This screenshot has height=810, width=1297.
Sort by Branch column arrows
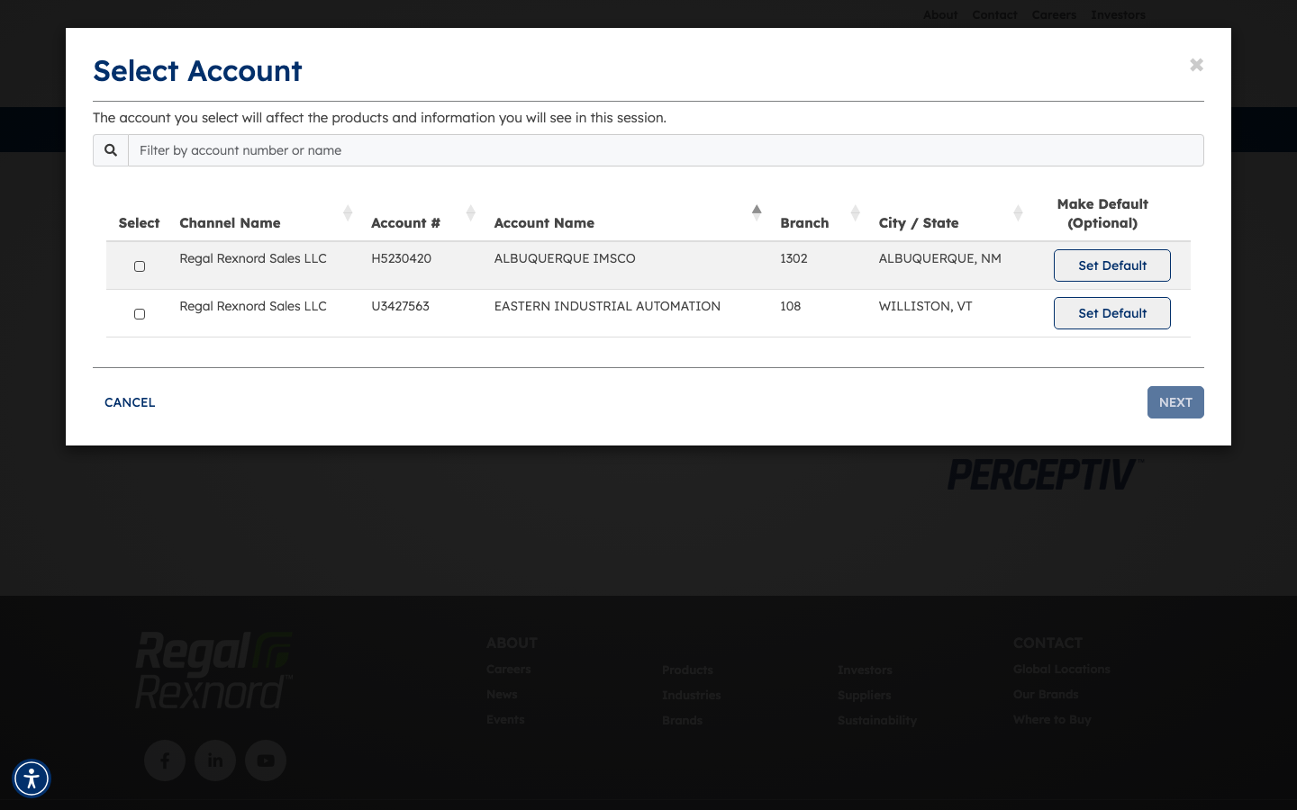(855, 213)
